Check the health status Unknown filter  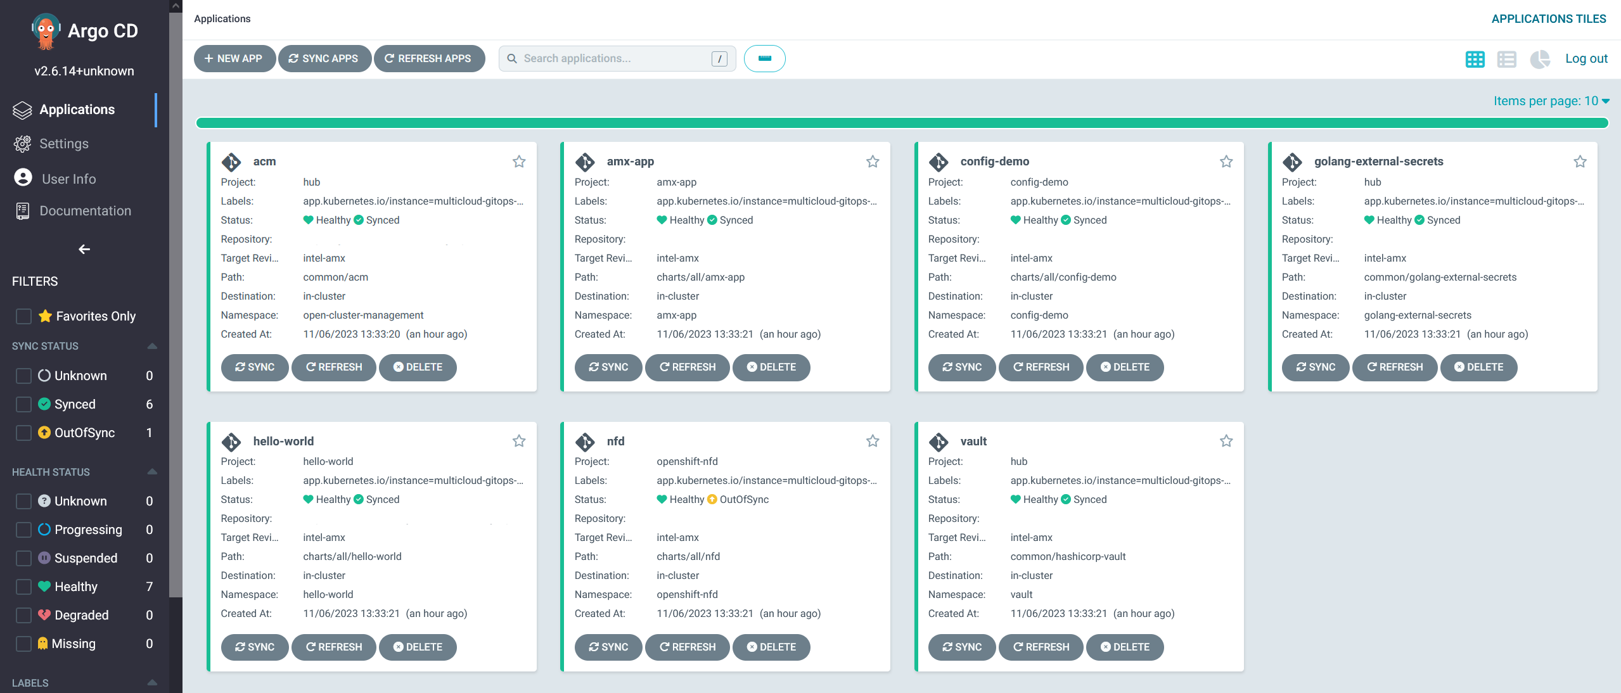click(23, 501)
